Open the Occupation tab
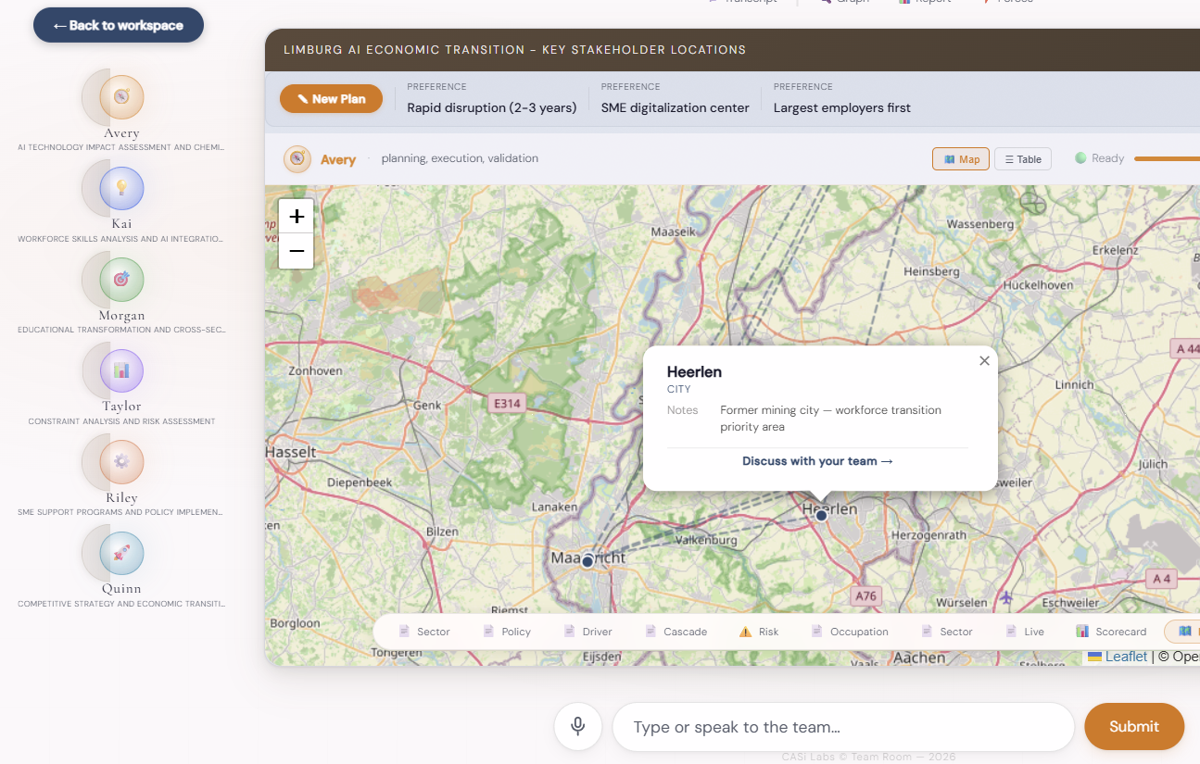 [x=850, y=632]
